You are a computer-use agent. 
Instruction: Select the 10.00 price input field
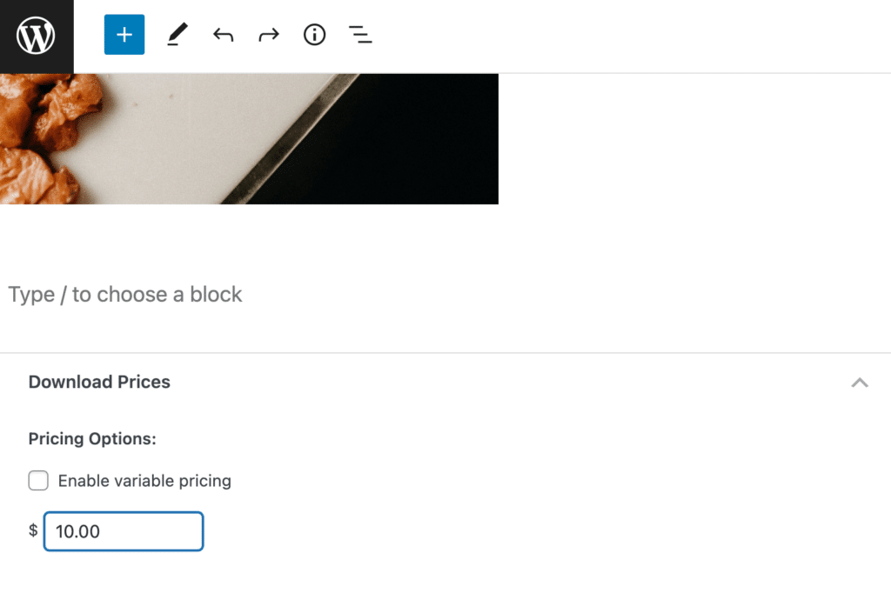pyautogui.click(x=123, y=531)
